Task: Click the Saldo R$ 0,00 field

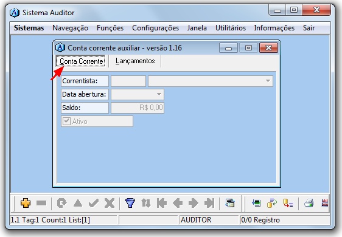Action: click(138, 108)
